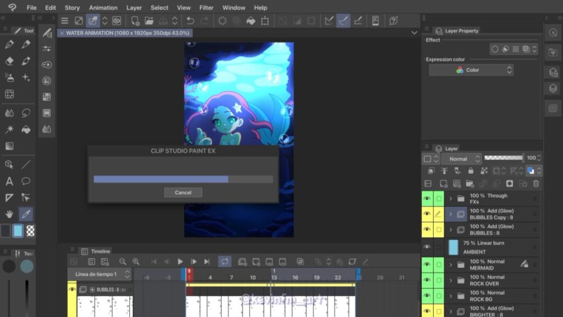Click the Scale/Rotate transform icon
The width and height of the screenshot is (563, 317).
265,21
